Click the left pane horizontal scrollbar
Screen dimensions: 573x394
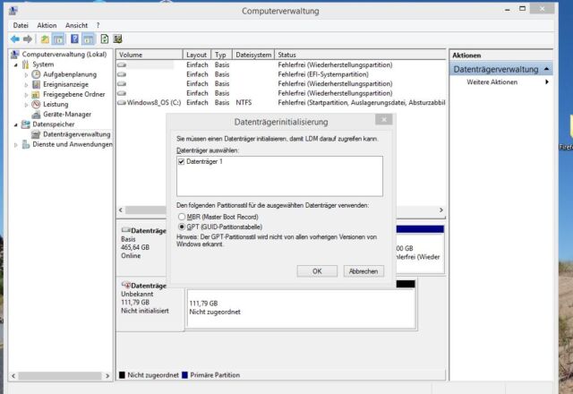pos(58,375)
